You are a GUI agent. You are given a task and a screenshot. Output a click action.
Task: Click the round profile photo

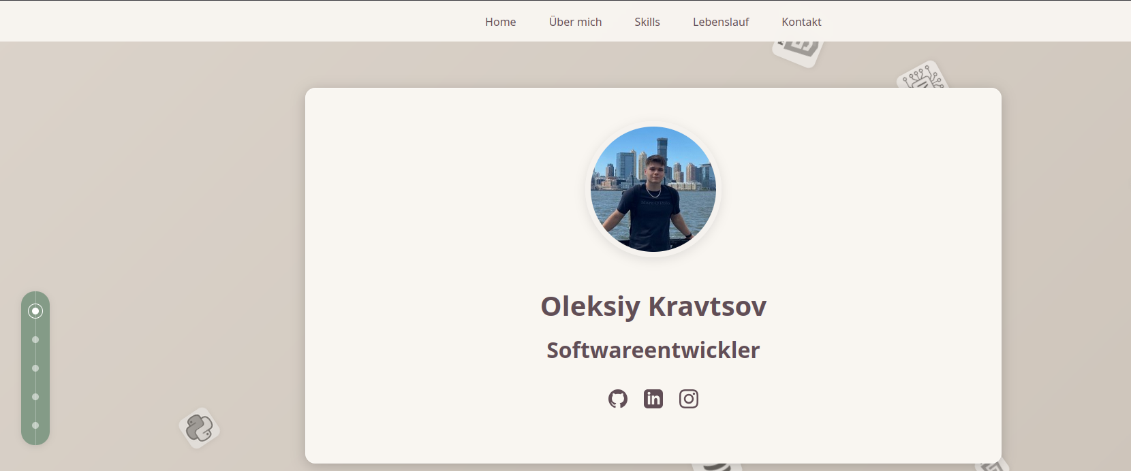(653, 189)
